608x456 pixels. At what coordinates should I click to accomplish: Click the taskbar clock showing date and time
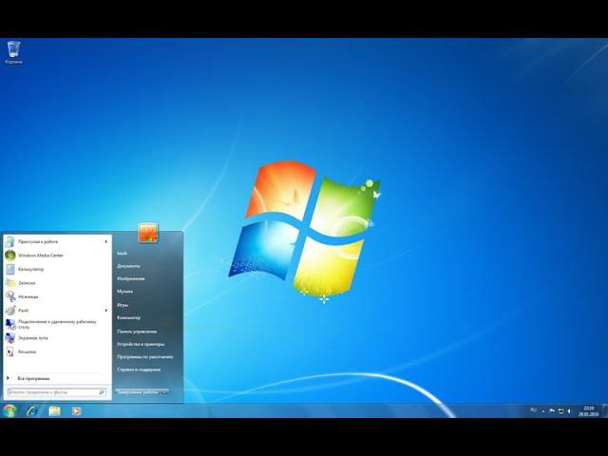589,411
